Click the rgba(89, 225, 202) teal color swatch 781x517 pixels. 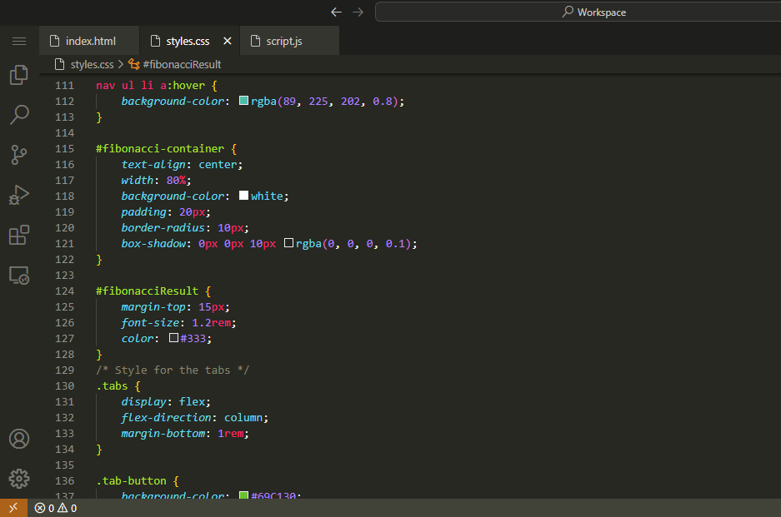click(x=244, y=101)
